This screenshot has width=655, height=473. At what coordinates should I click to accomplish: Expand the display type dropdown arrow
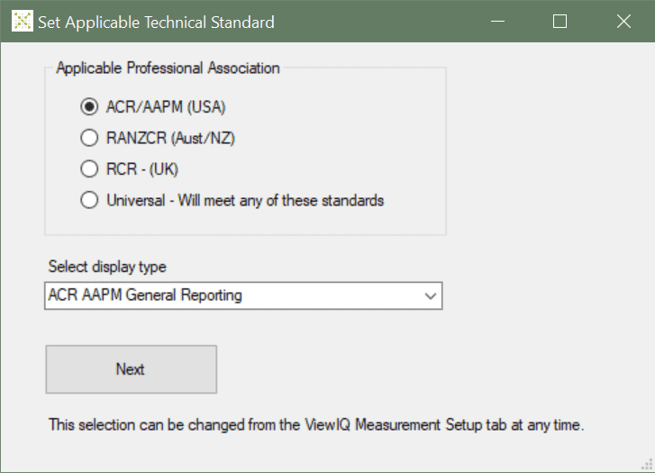tap(430, 296)
